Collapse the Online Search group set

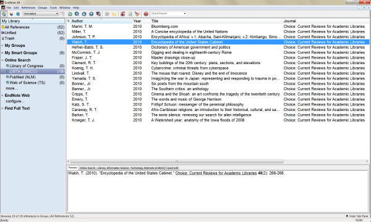(2, 60)
